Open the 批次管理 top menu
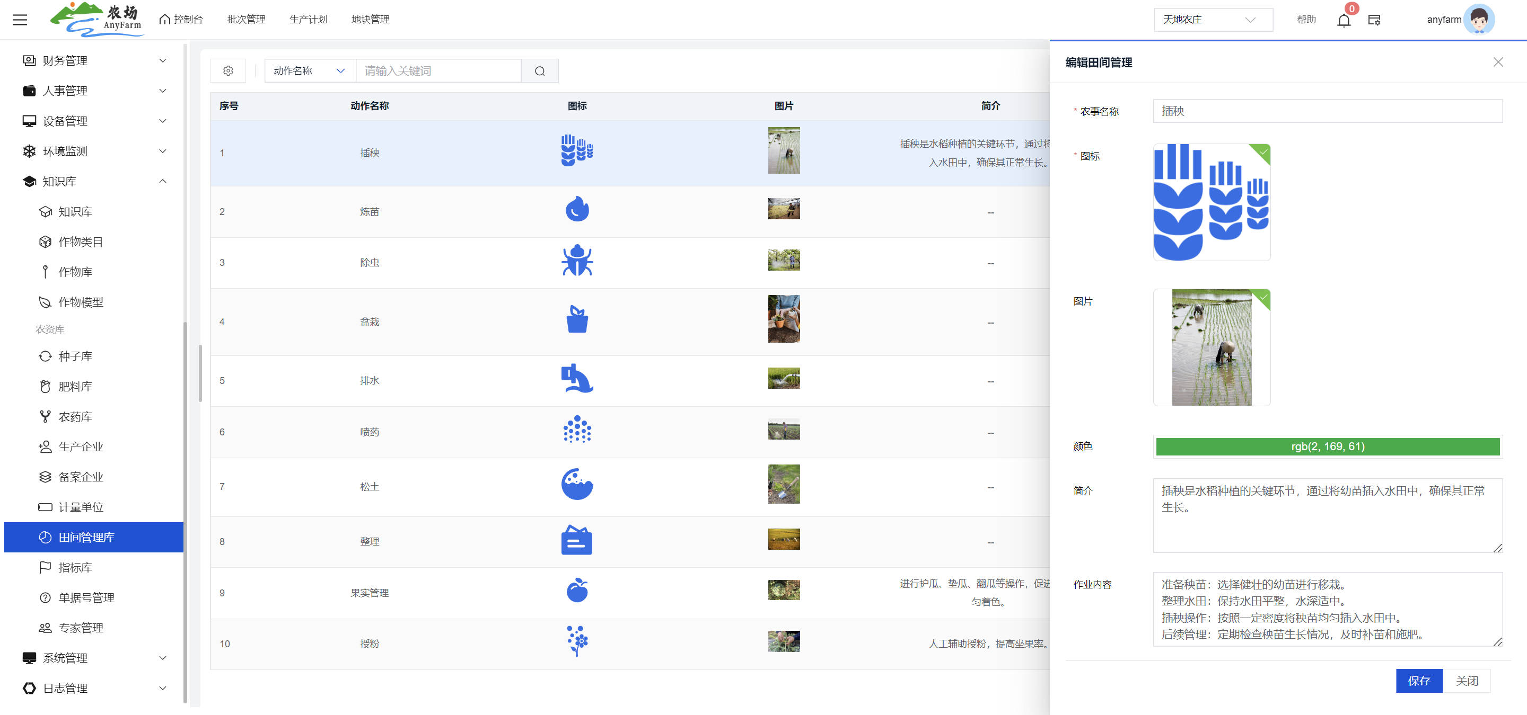This screenshot has height=715, width=1527. pyautogui.click(x=246, y=20)
